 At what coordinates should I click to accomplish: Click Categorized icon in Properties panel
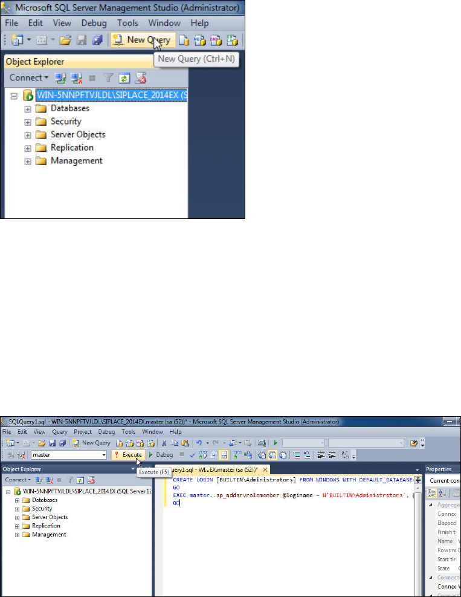pos(432,494)
